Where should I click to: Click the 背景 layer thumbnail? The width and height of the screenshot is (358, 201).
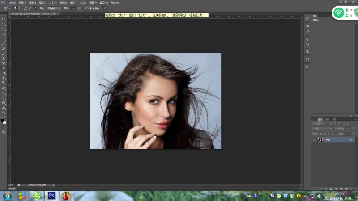pos(320,140)
